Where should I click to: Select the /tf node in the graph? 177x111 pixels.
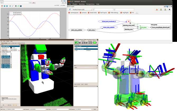pyautogui.click(x=129, y=21)
